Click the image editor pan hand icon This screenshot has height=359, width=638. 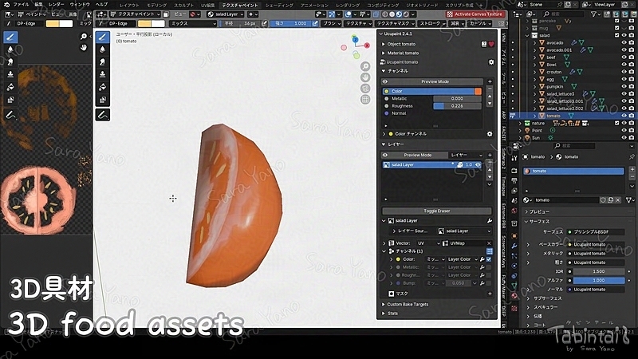(84, 48)
